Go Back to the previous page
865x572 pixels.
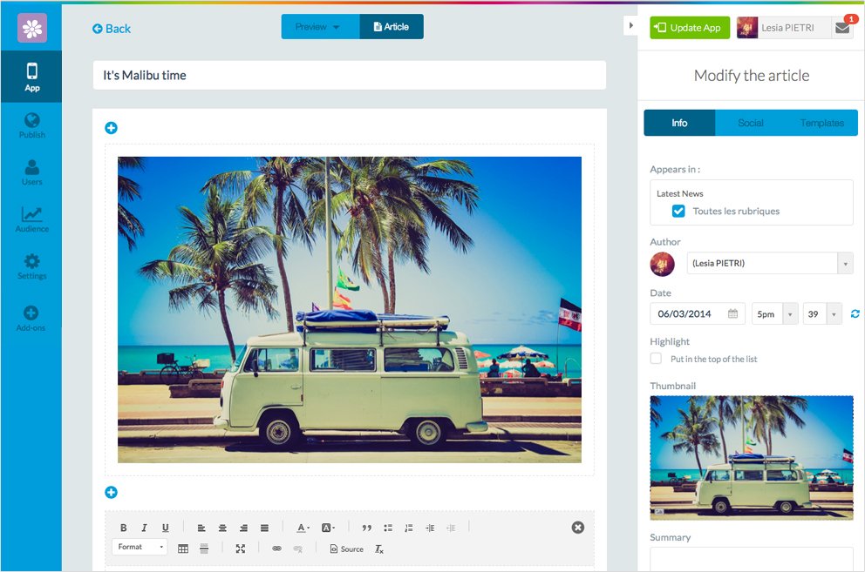(x=112, y=29)
